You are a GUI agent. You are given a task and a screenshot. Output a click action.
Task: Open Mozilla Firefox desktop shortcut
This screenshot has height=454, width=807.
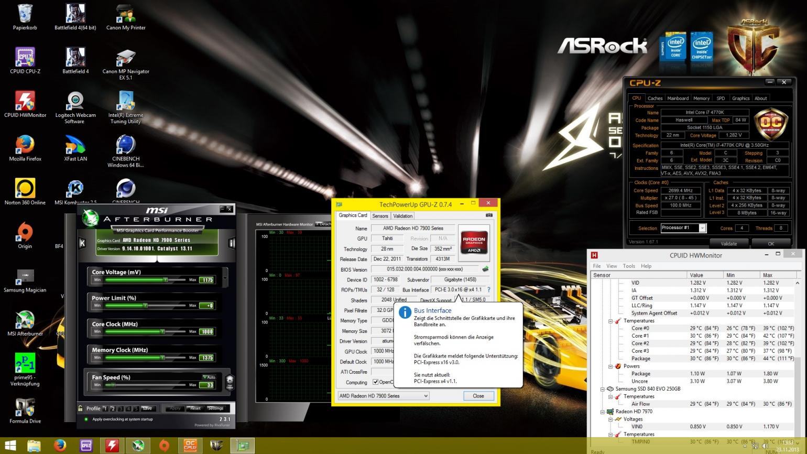point(25,148)
